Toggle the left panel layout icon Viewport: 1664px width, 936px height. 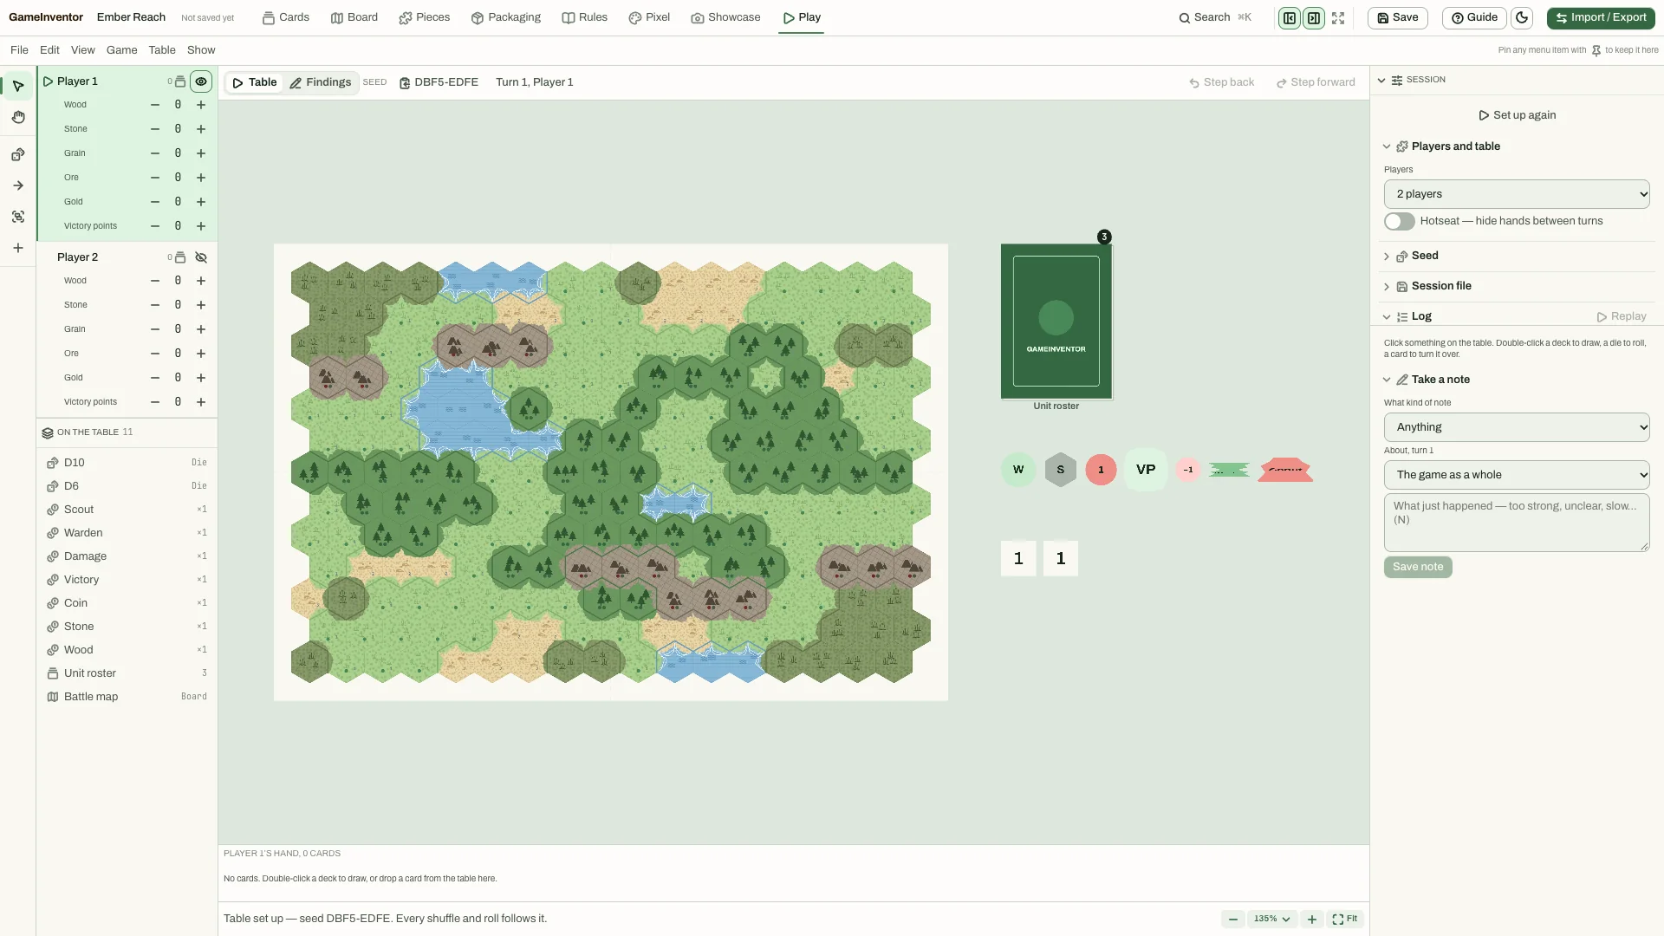[x=1290, y=17]
